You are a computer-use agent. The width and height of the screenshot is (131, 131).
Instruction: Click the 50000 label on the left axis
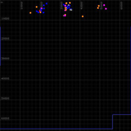(5, 99)
